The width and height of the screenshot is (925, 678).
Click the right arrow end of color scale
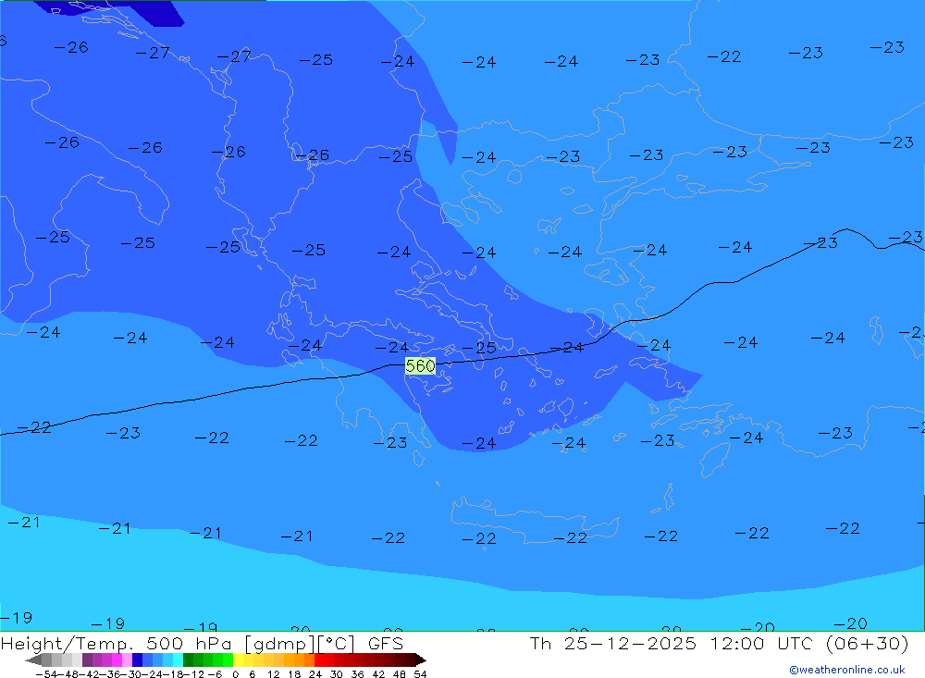coord(421,660)
